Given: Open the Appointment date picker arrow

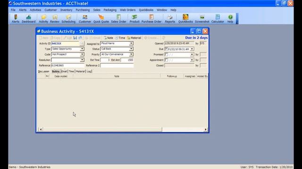Looking at the screenshot, I should 192,60.
